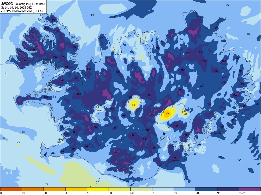
Task: Click the '93' humidity value on the map
Action: tap(237, 140)
